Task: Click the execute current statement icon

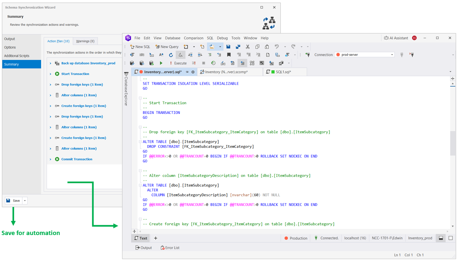Action: pyautogui.click(x=194, y=63)
